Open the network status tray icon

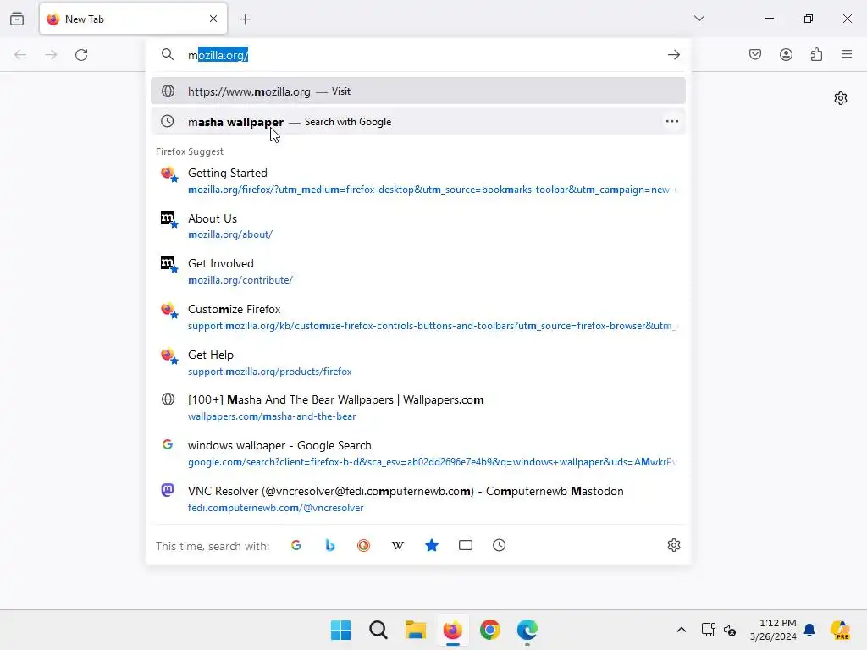(709, 630)
